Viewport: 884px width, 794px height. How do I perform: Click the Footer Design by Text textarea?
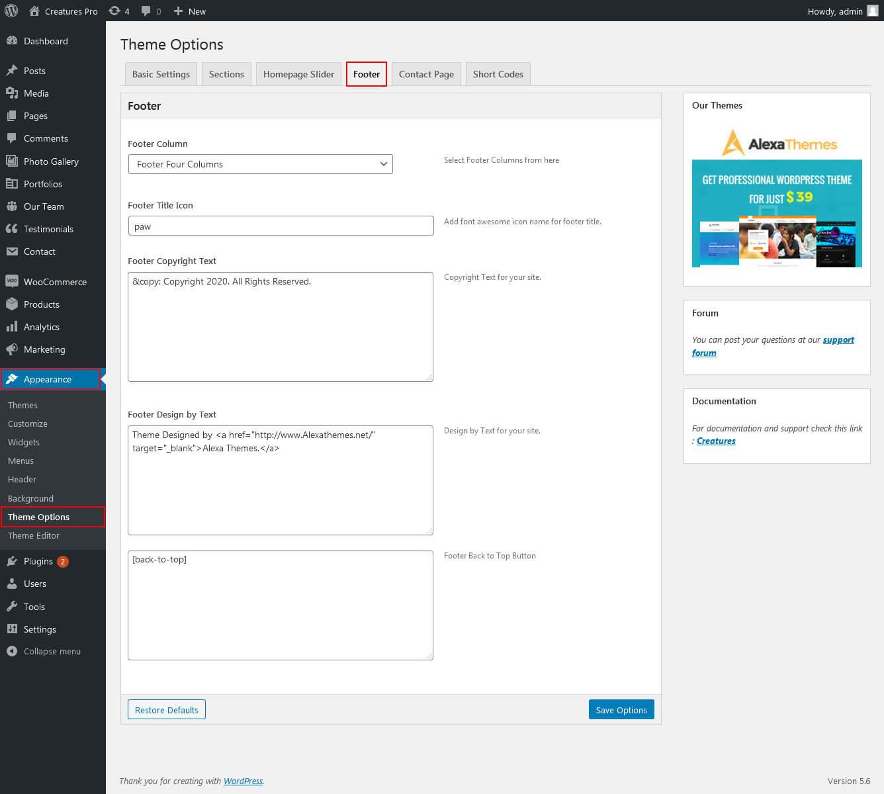click(281, 480)
